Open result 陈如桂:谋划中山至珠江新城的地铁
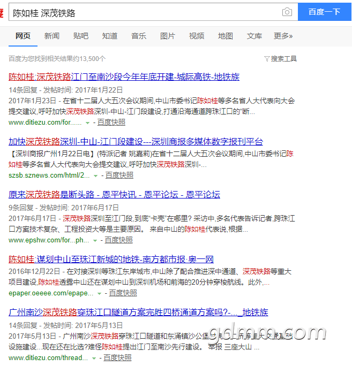 click(111, 259)
